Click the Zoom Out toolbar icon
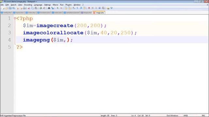This screenshot has height=117, width=209. click(61, 8)
